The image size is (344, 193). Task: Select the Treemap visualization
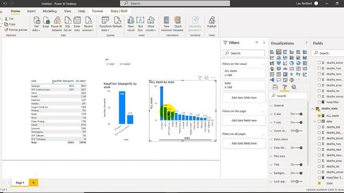tap(305, 63)
